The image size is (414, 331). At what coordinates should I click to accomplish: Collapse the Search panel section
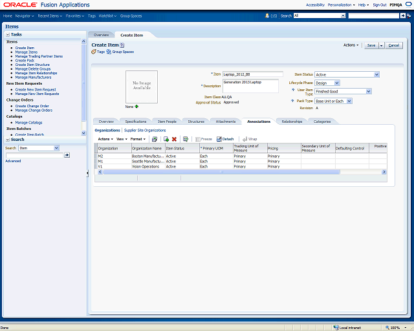pos(8,139)
